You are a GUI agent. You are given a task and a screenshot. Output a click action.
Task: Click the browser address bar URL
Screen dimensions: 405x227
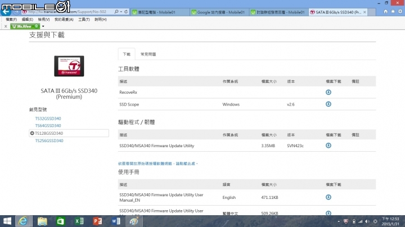click(x=67, y=12)
